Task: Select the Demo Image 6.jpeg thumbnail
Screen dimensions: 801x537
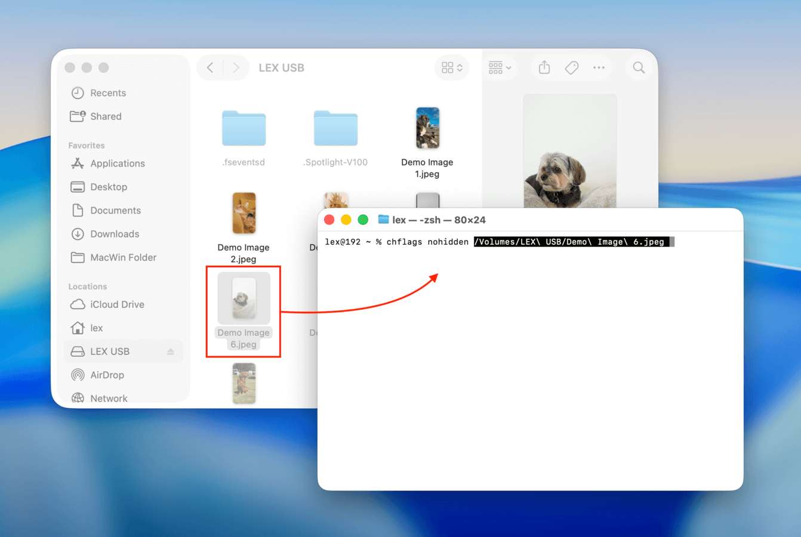Action: click(244, 298)
